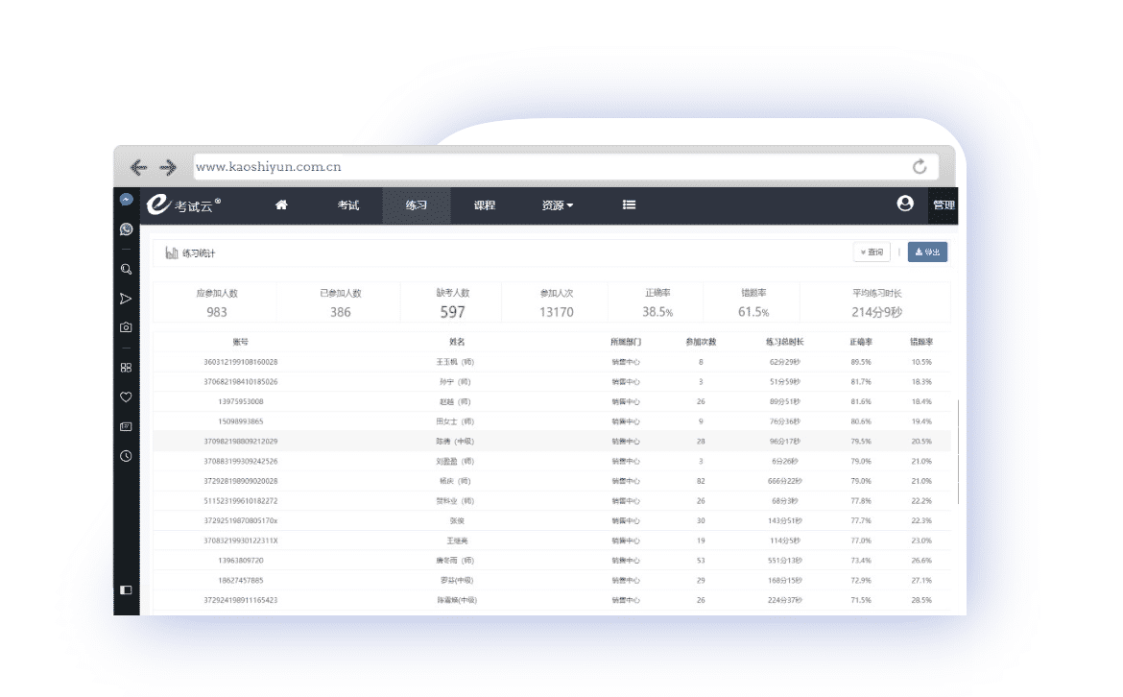Viewport: 1123px width, 697px height.
Task: Click account 18627457885
Action: pyautogui.click(x=241, y=581)
